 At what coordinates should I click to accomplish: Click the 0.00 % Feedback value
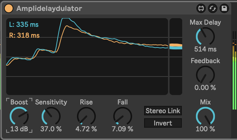pyautogui.click(x=205, y=88)
